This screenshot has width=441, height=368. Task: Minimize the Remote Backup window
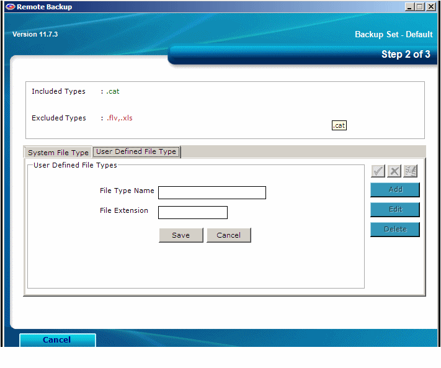coord(409,7)
